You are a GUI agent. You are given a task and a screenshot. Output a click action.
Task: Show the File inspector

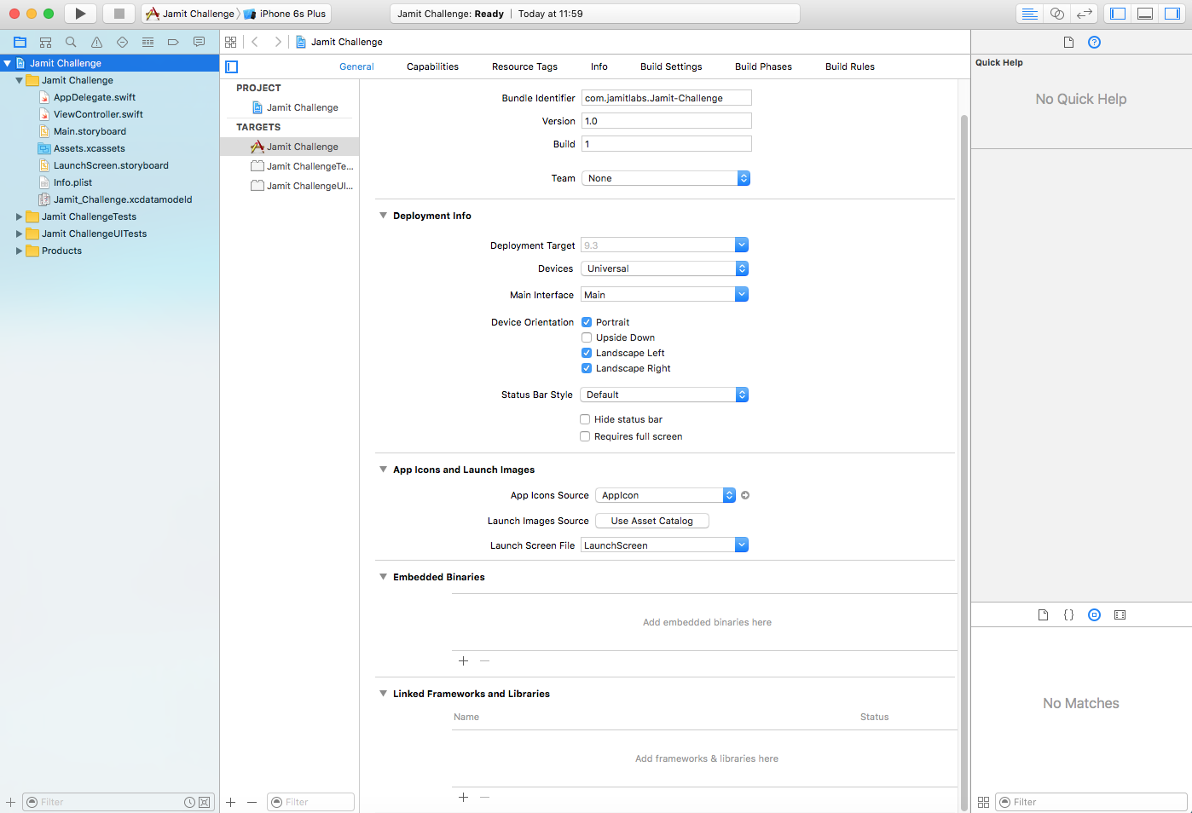coord(1068,42)
